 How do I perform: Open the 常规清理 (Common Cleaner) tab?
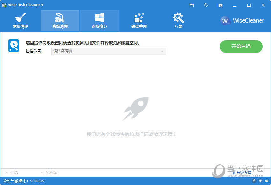[20, 21]
